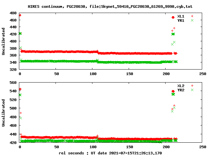Click the 560 y-tick label in the bottom plot
The image size is (209, 156).
[x=13, y=83]
